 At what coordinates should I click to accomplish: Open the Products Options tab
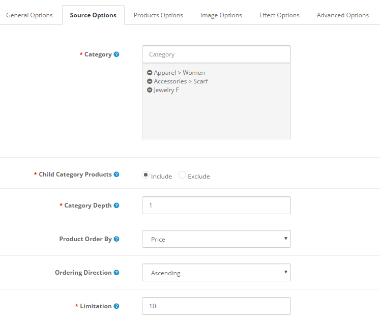point(158,15)
